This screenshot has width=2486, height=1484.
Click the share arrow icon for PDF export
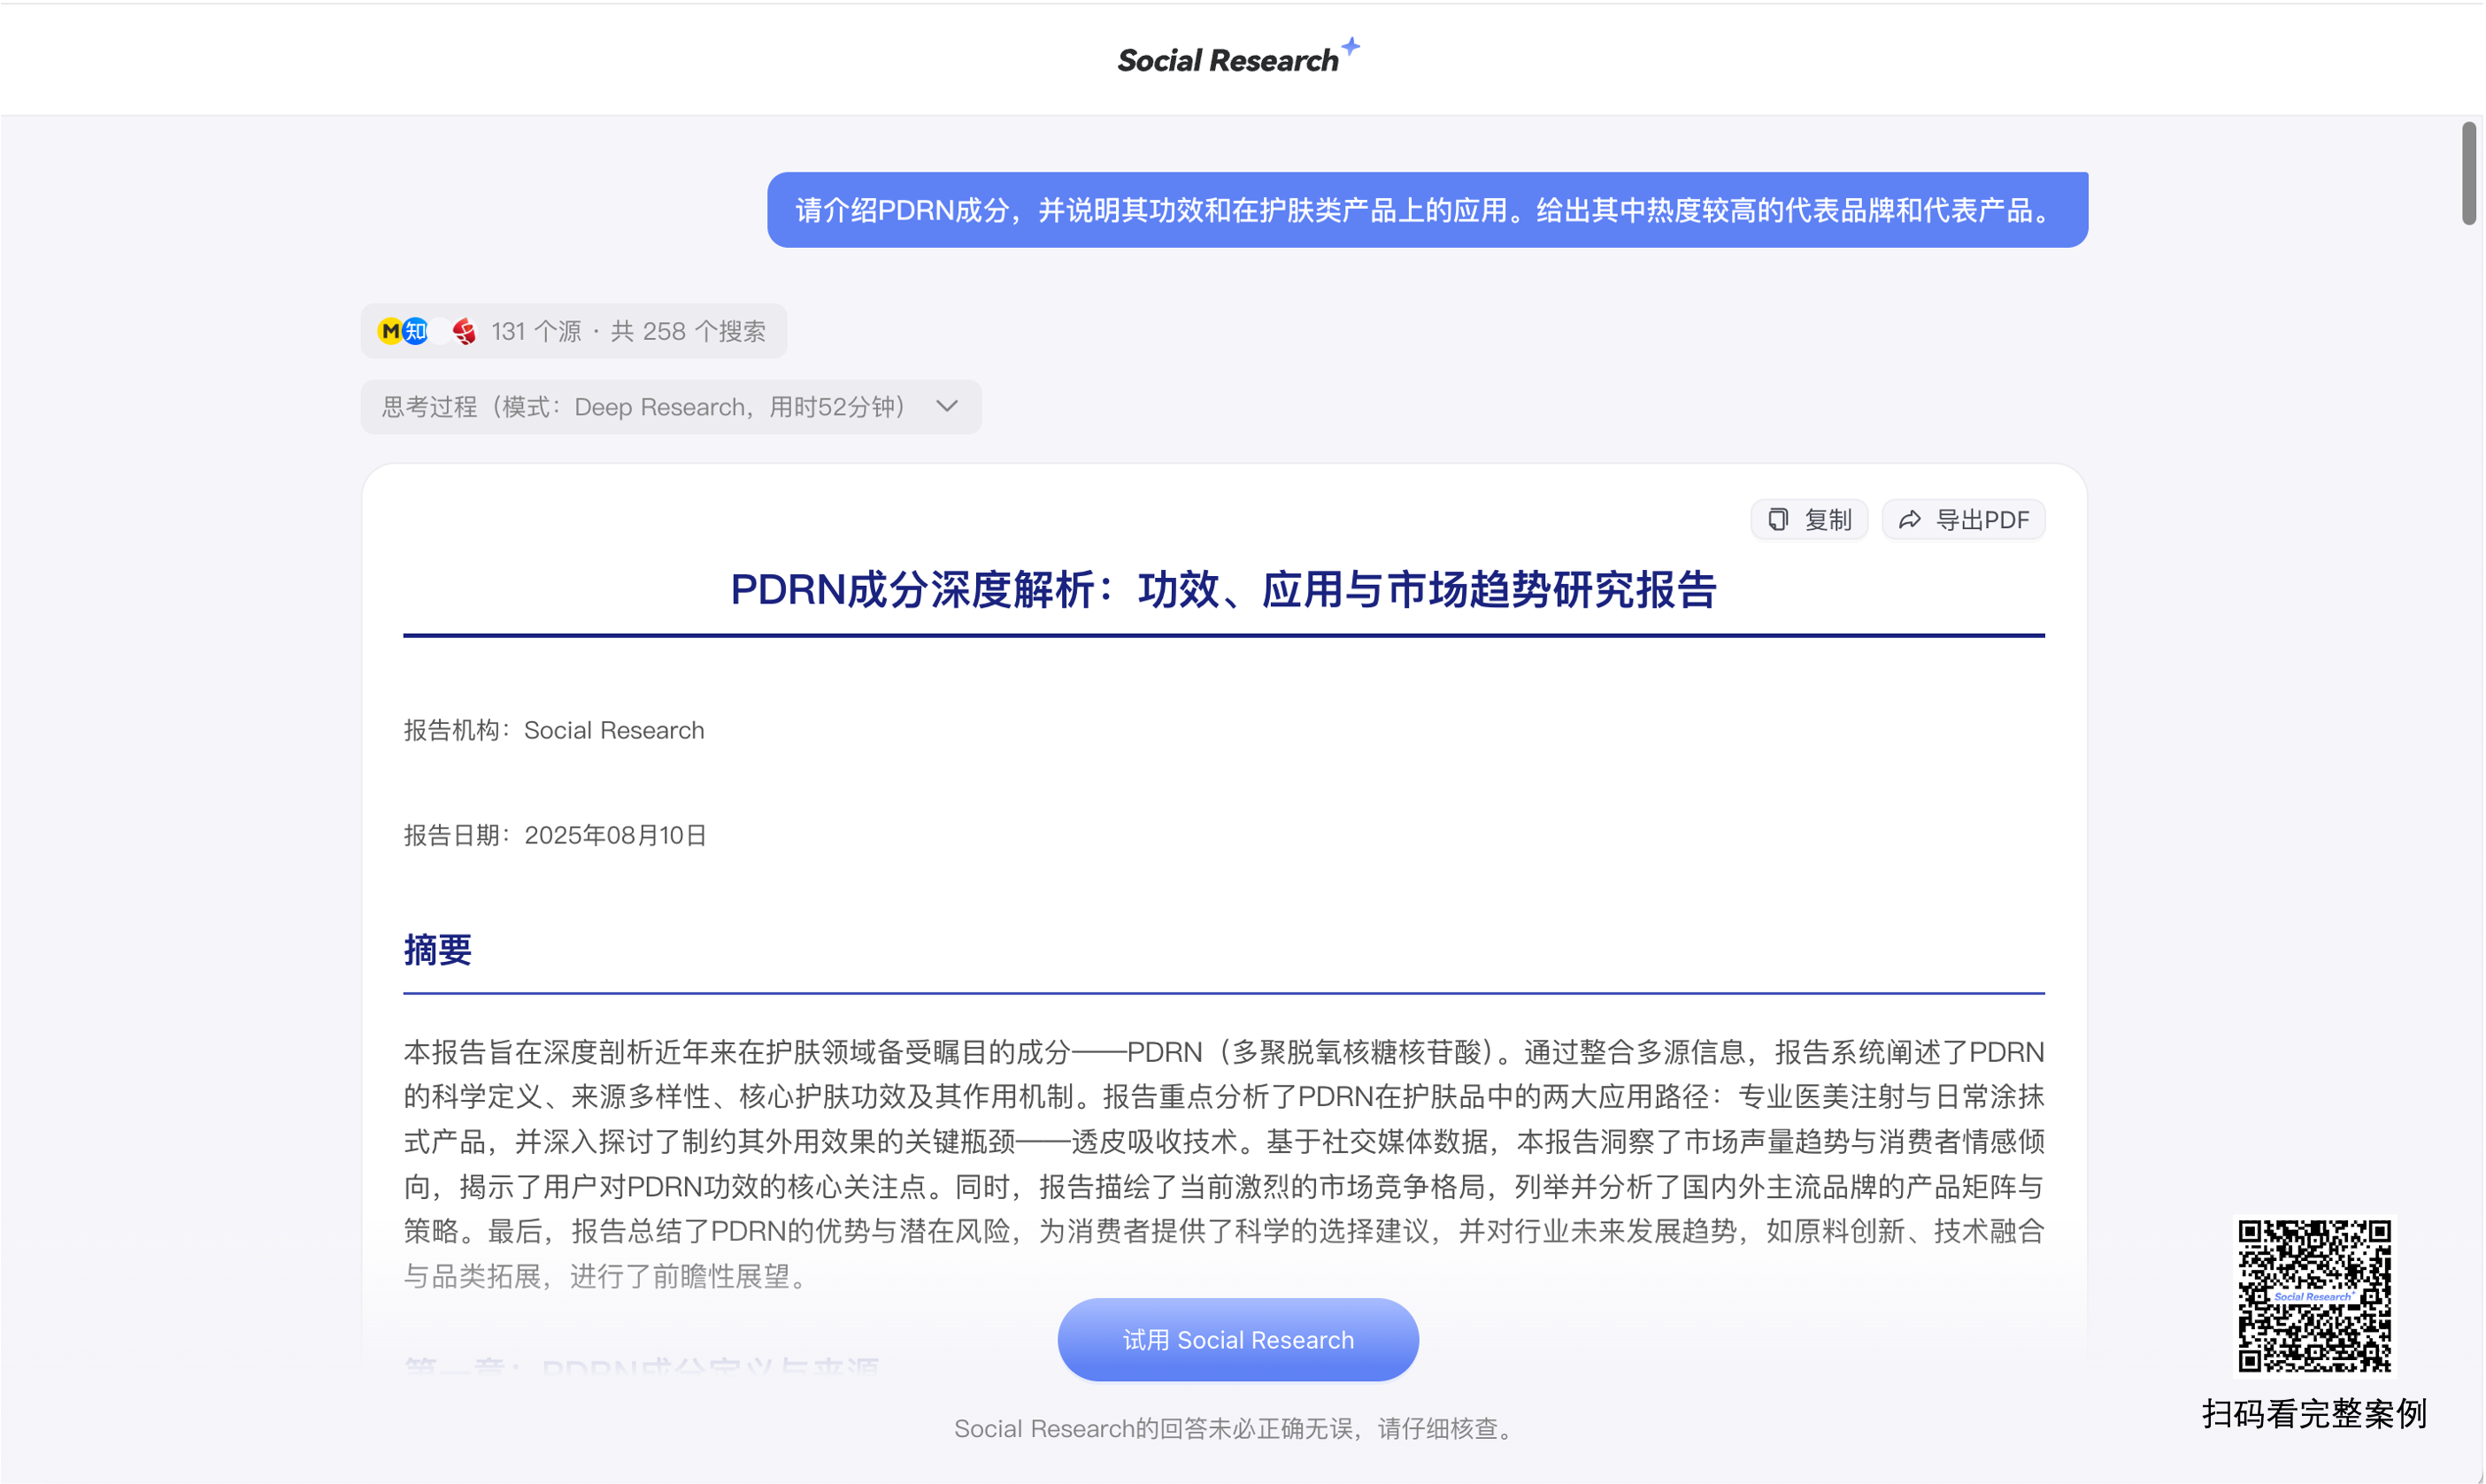[1910, 520]
